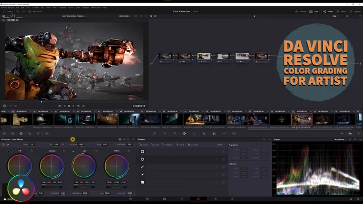Image resolution: width=363 pixels, height=204 pixels.
Task: Click the Offset color wheel center
Action: click(x=116, y=166)
